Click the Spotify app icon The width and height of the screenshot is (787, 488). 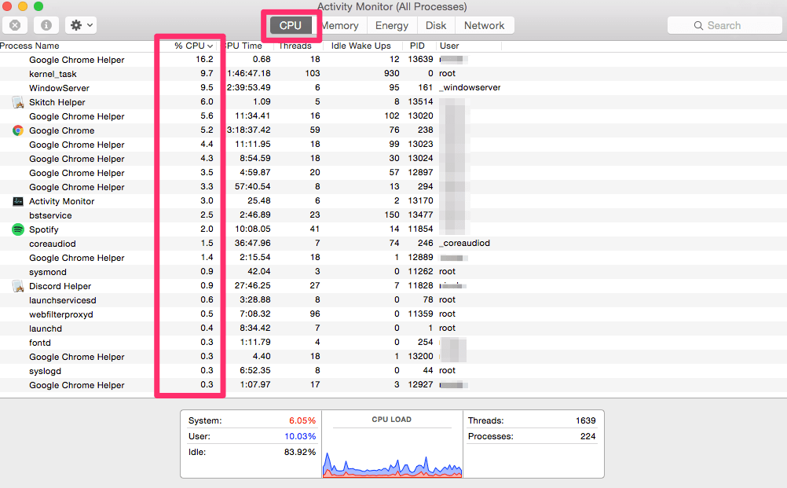(x=18, y=229)
